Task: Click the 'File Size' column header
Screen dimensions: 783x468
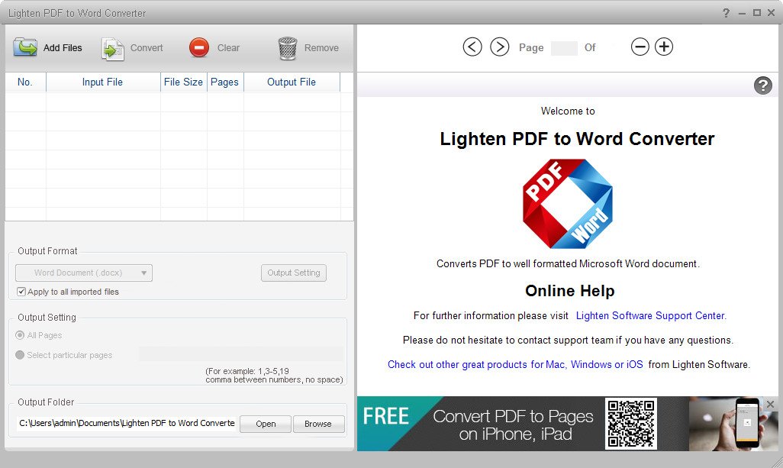Action: point(183,82)
